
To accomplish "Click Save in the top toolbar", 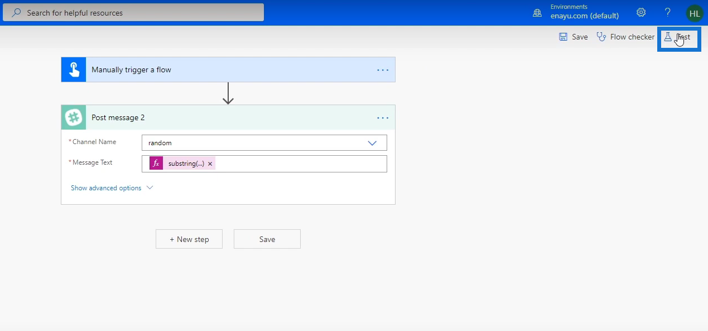I will (574, 37).
